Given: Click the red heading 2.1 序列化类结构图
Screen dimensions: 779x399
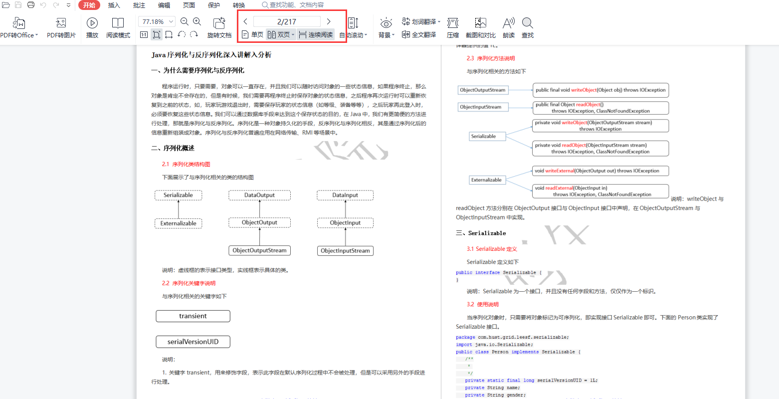Looking at the screenshot, I should 186,164.
